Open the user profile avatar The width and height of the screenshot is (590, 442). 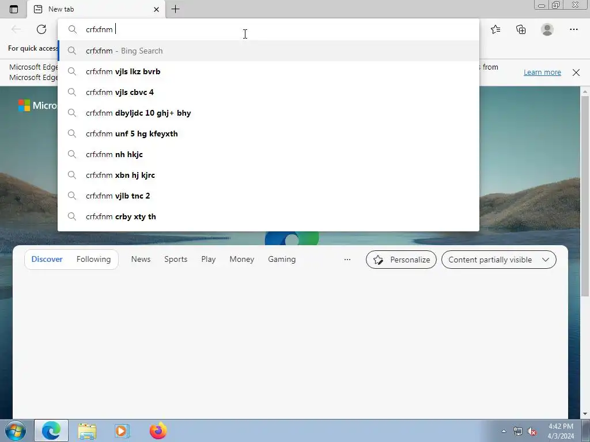[x=547, y=29]
